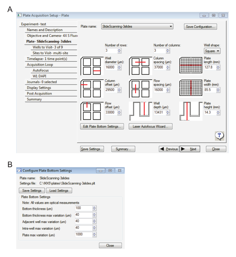Image resolution: width=236 pixels, height=257 pixels.
Task: Open Timelapse- 1 time point(s) step
Action: click(x=51, y=59)
